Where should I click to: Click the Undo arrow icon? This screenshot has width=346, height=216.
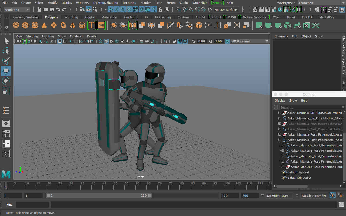point(58,10)
